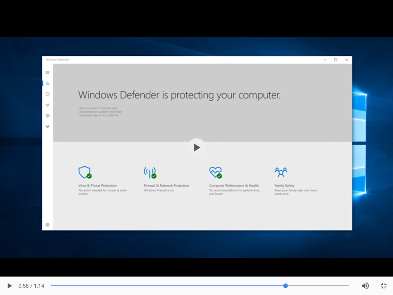Open the Family sidebar icon
This screenshot has height=295, width=393.
47,127
